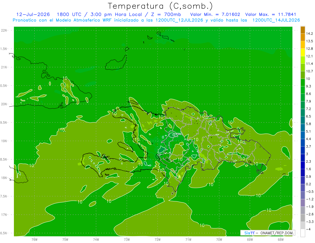Image resolution: width=315 pixels, height=243 pixels.
Task: Click the legend value '3.7'
Action: pyautogui.click(x=309, y=146)
